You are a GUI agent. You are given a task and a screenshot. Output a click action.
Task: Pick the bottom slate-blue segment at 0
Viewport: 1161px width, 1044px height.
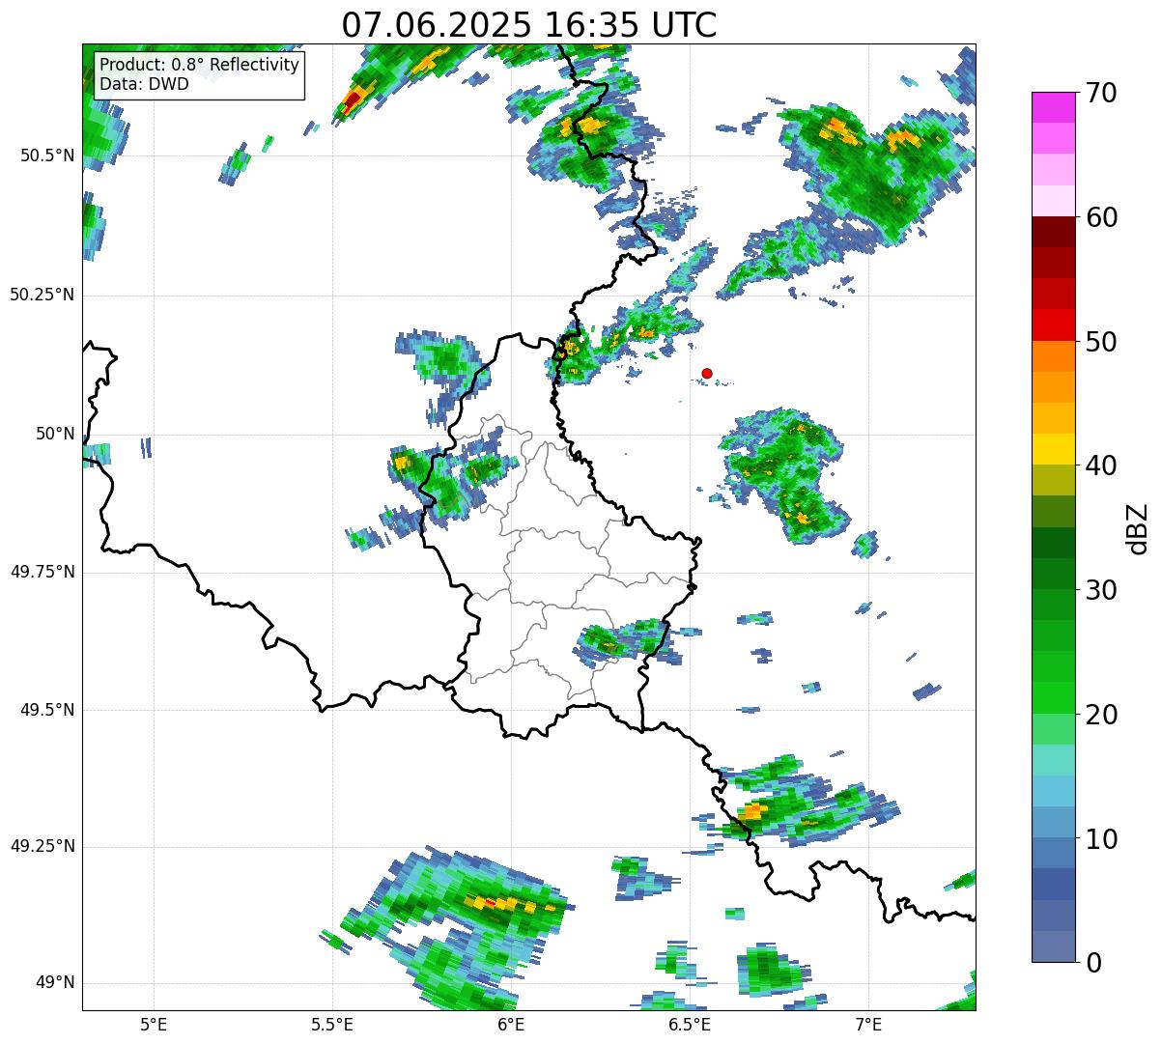[1053, 946]
